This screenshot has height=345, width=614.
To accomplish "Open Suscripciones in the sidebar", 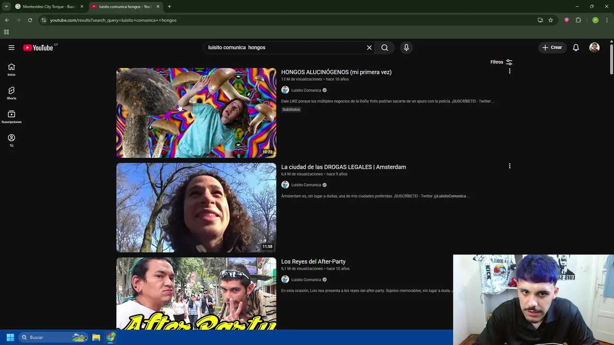I will (12, 117).
